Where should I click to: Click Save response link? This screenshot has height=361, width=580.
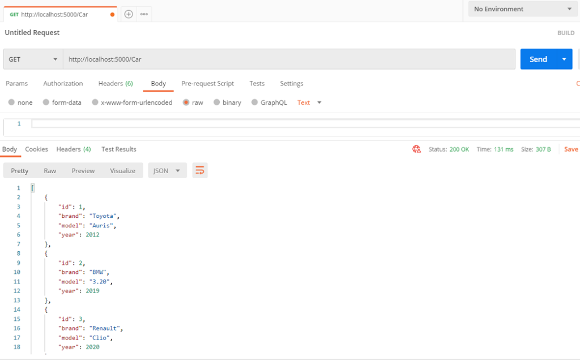[x=571, y=149]
